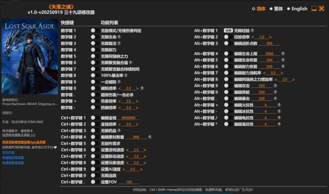Enable 超级伤害/一击必杀 toggle
This screenshot has width=329, height=194.
pyautogui.click(x=95, y=95)
